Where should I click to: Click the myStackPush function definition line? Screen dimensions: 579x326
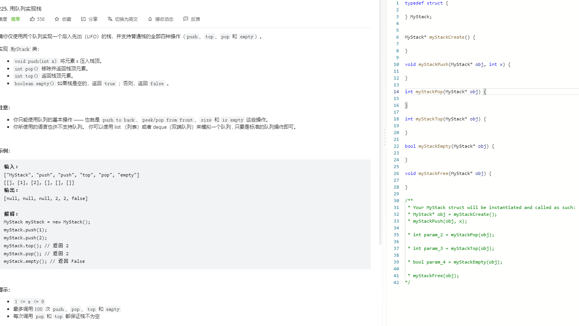tap(458, 64)
